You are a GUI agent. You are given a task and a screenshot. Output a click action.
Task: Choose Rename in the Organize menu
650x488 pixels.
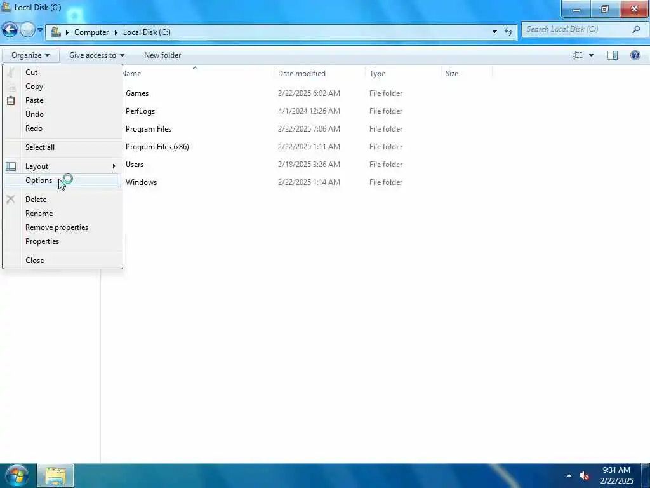pos(62,213)
